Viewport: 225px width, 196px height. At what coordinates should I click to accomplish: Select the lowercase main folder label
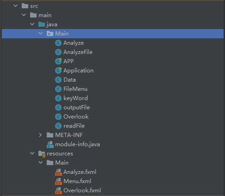point(45,15)
